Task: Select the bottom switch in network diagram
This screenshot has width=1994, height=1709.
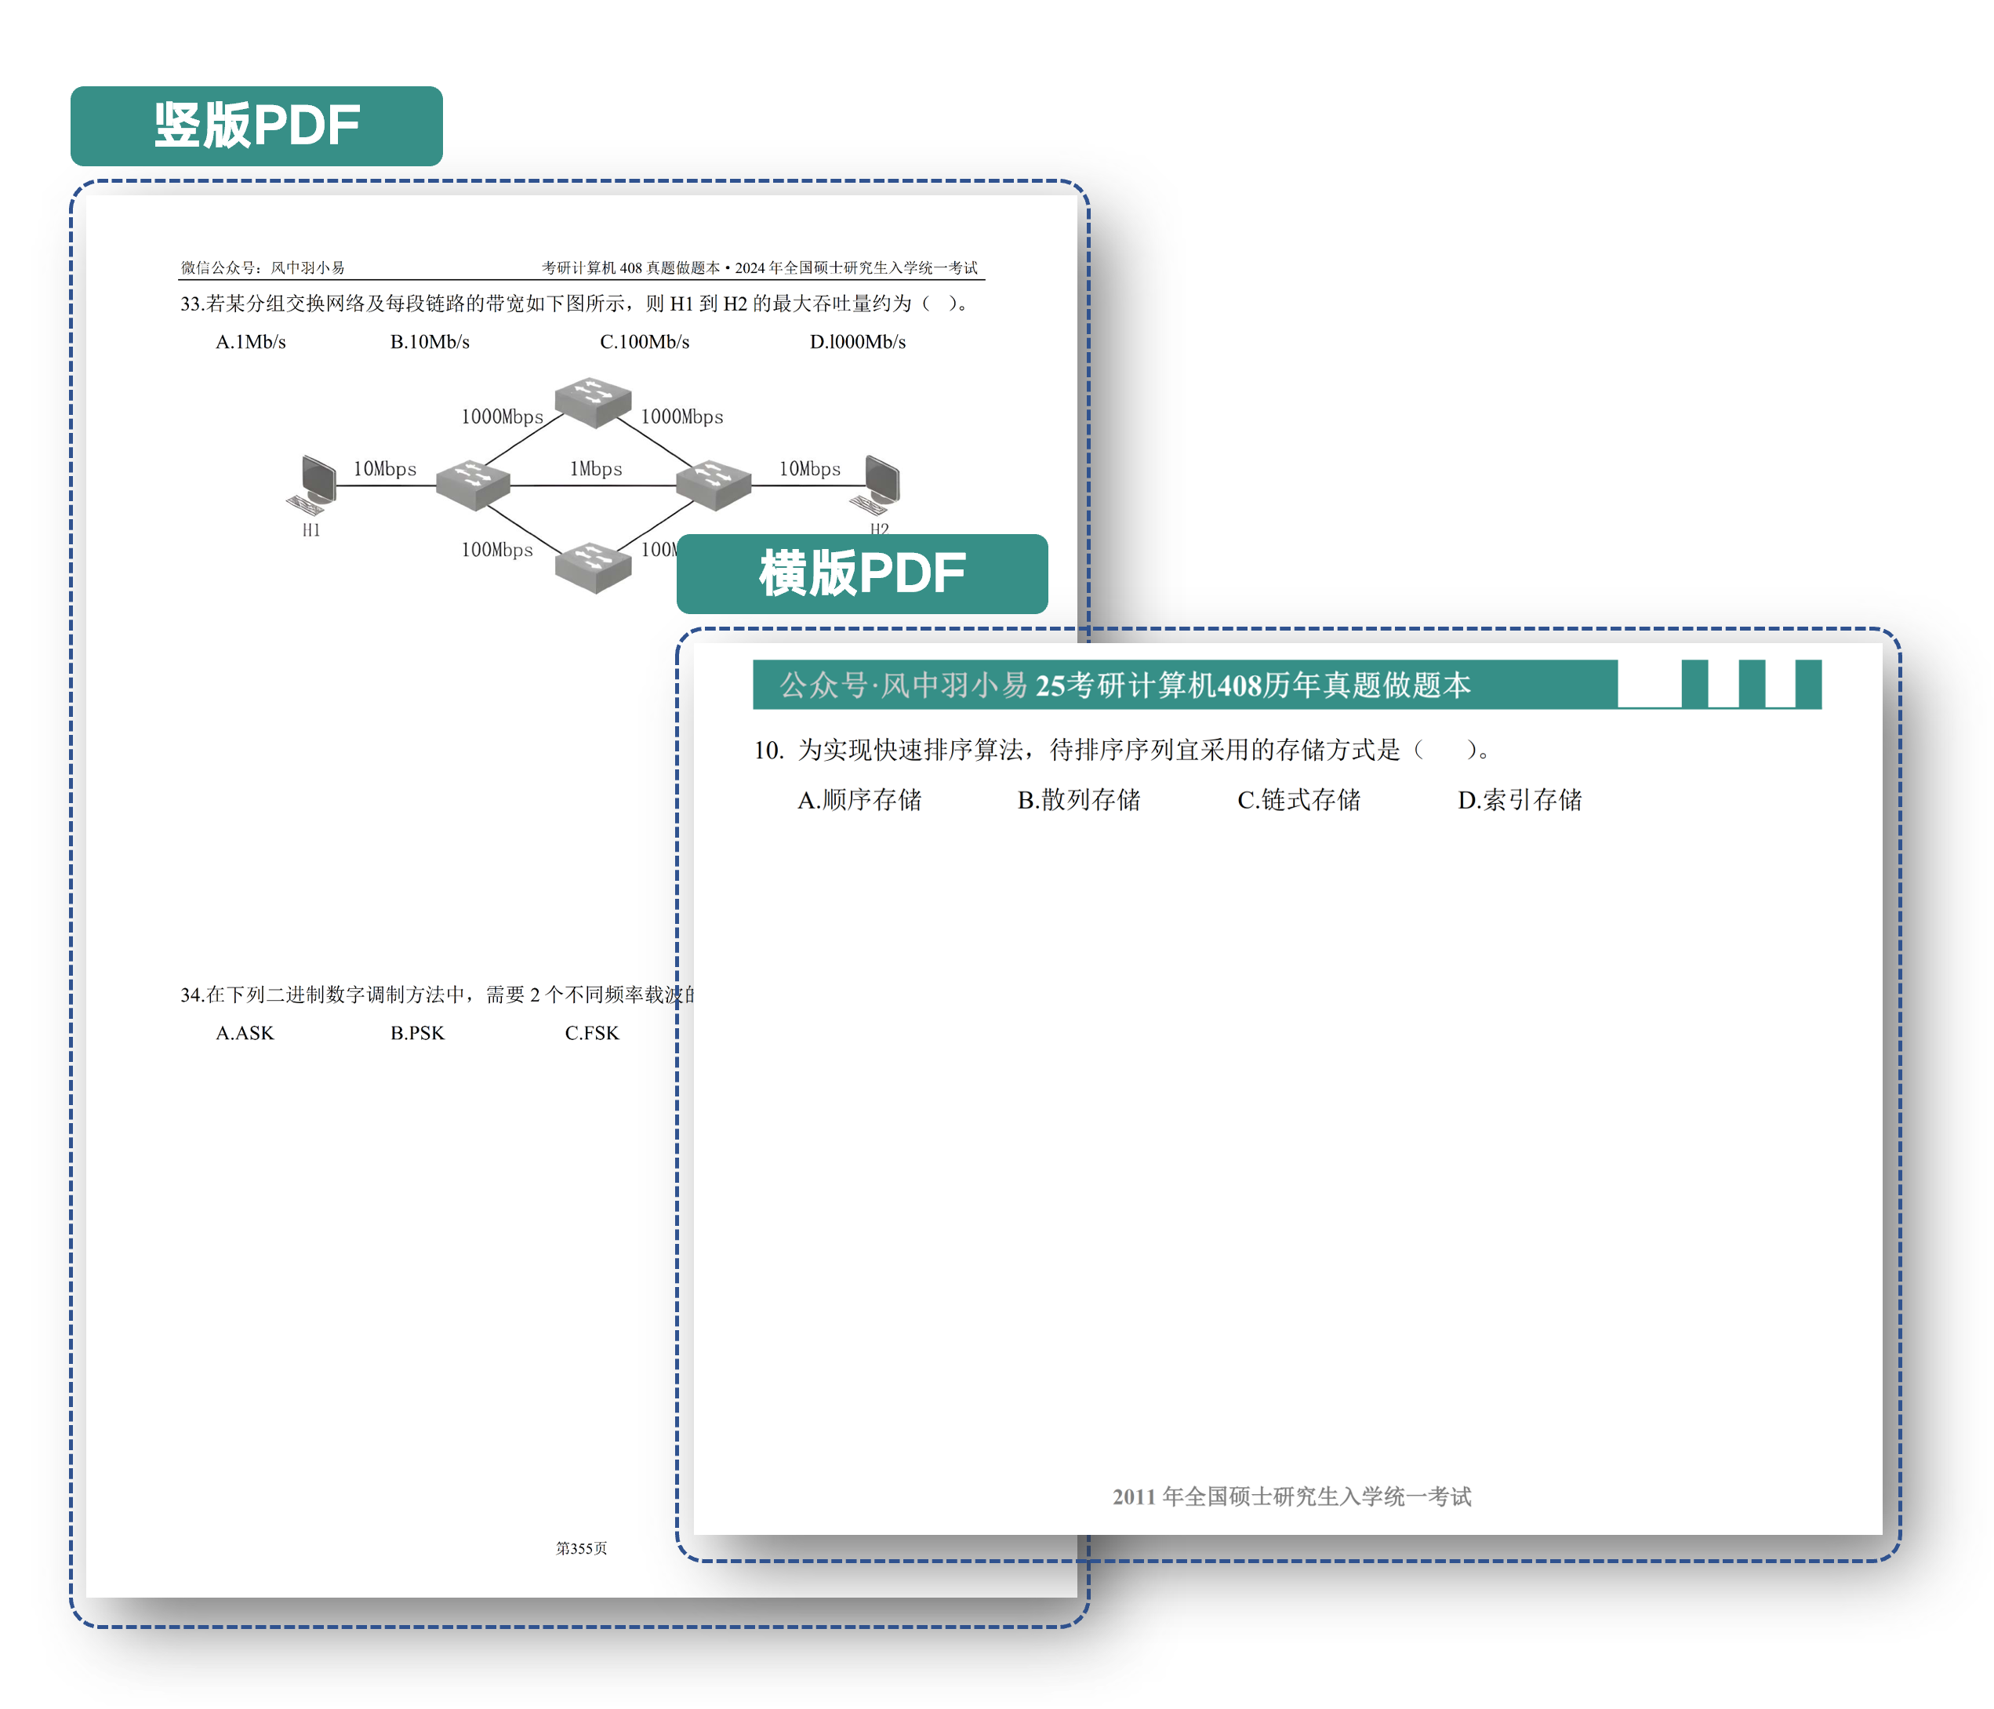Action: 593,566
